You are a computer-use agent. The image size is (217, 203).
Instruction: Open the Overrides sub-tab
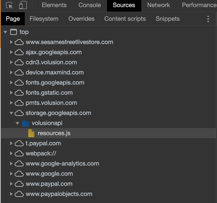81,19
